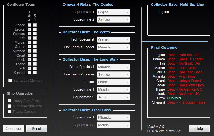
Task: Enable Multicore Shielding upgrade
Action: point(9,106)
